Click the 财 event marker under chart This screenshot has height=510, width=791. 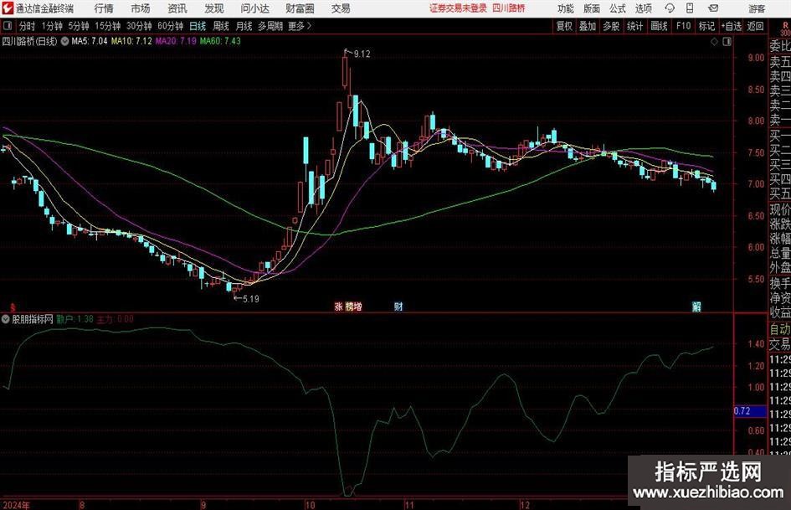point(398,307)
